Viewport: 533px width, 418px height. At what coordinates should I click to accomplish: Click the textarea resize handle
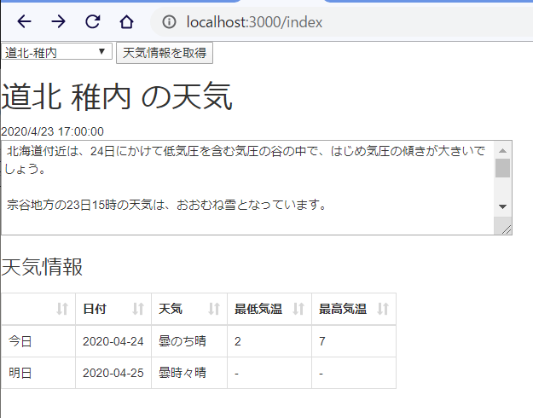coord(506,229)
